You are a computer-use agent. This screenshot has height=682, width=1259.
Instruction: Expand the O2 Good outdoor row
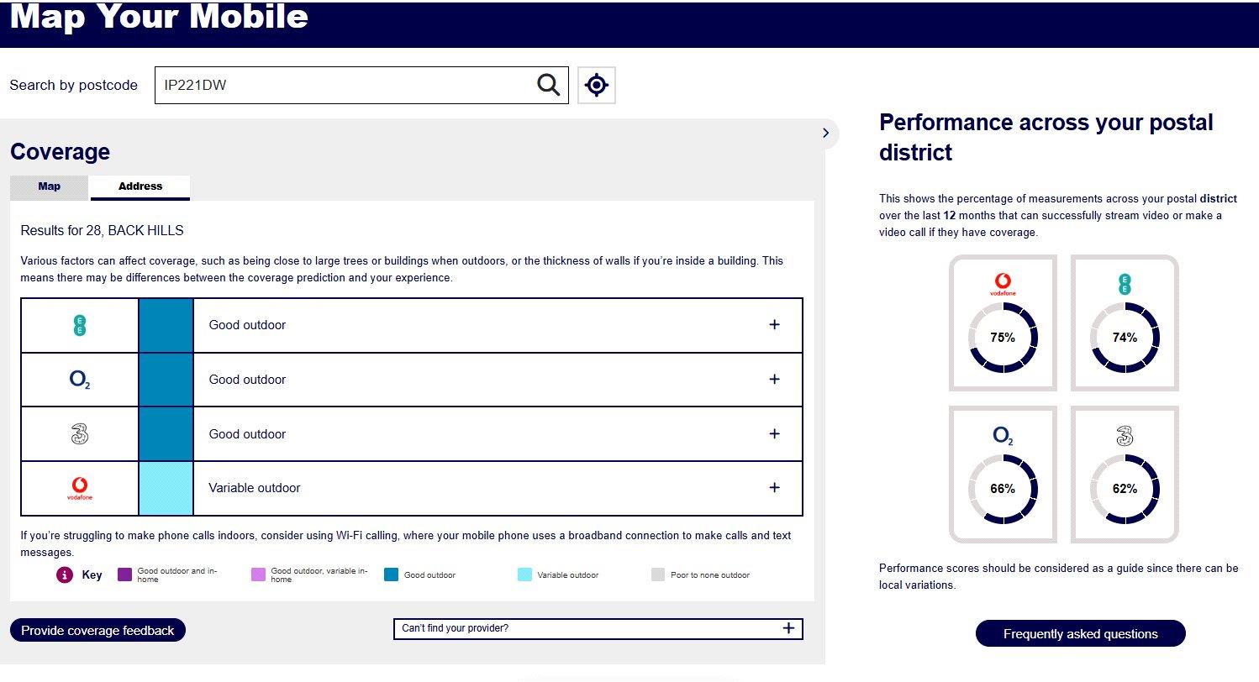(x=774, y=380)
